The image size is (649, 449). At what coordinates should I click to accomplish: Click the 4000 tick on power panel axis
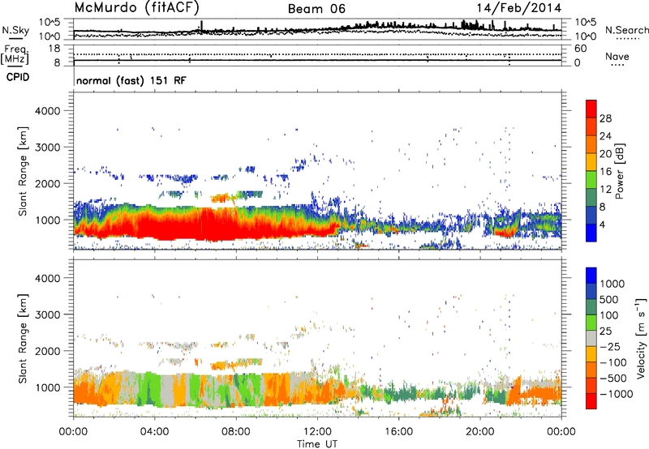pos(47,111)
